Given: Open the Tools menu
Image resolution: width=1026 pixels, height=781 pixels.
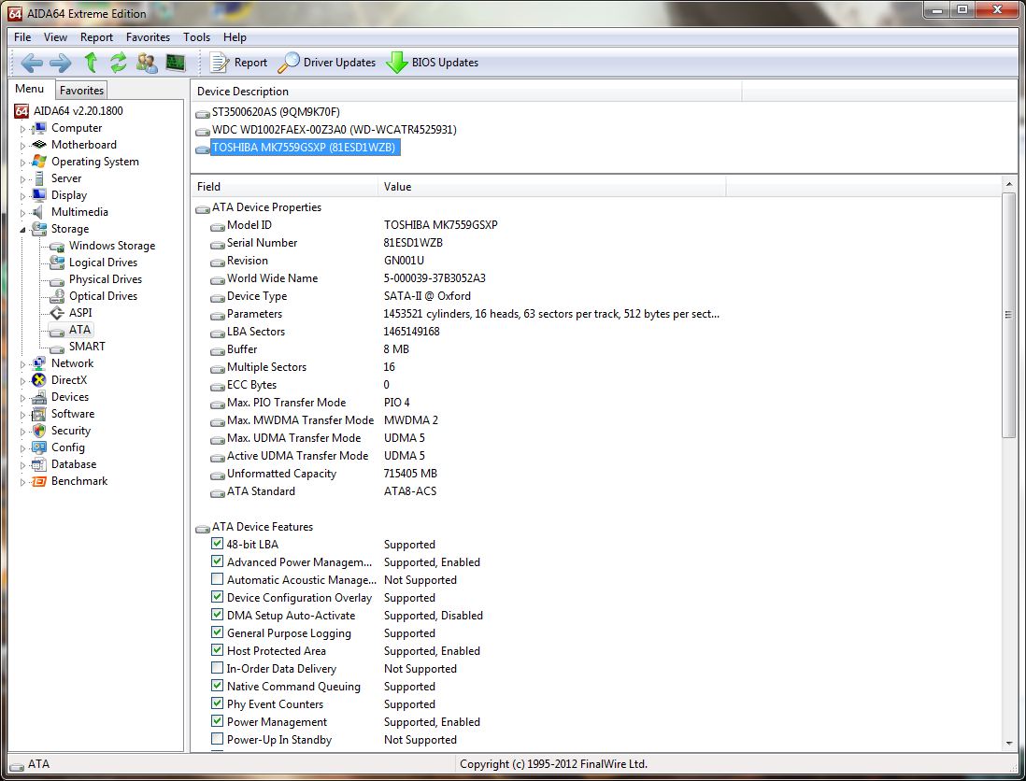Looking at the screenshot, I should (196, 37).
